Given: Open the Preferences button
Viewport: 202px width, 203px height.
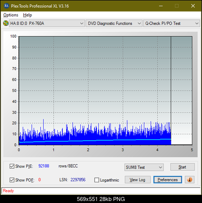Looking at the screenshot, I should click(168, 180).
